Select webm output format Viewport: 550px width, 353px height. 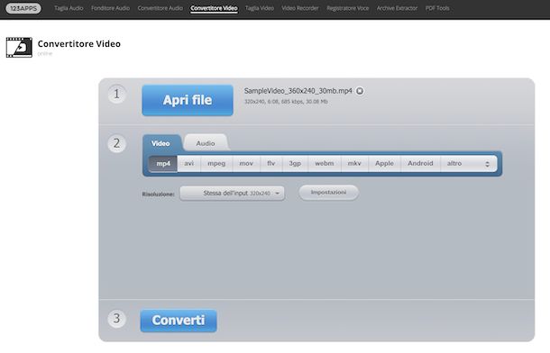[325, 164]
